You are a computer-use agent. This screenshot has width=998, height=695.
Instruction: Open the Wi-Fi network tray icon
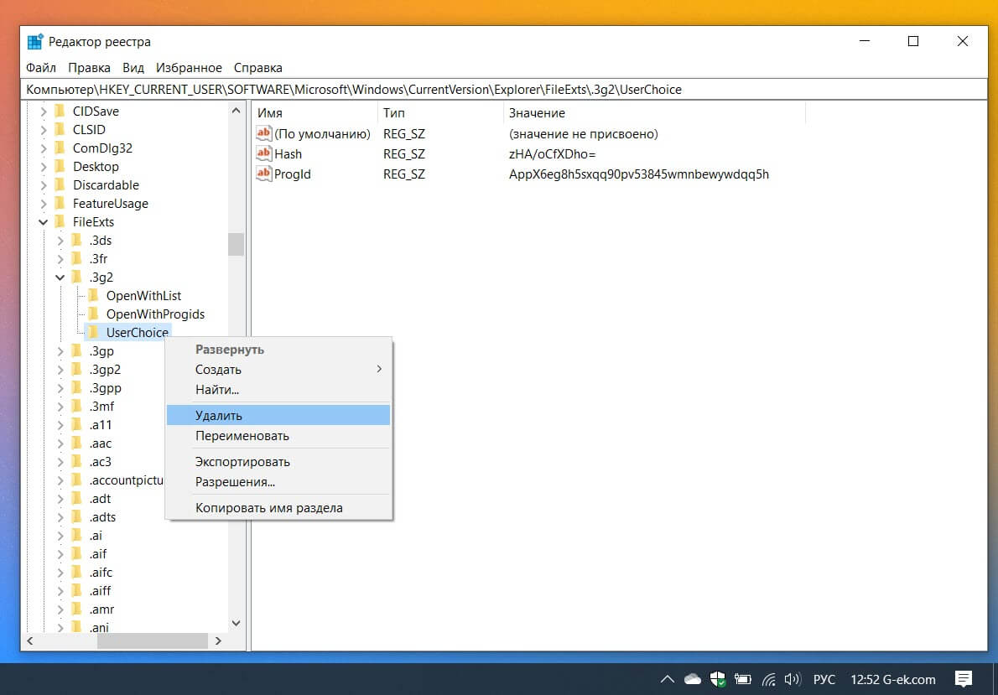click(x=769, y=679)
